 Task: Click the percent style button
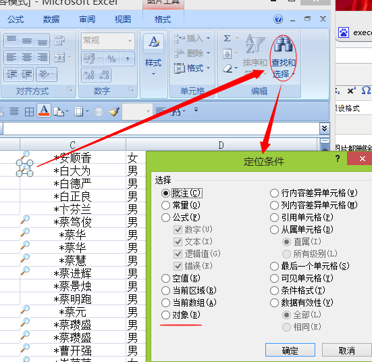pyautogui.click(x=111, y=59)
